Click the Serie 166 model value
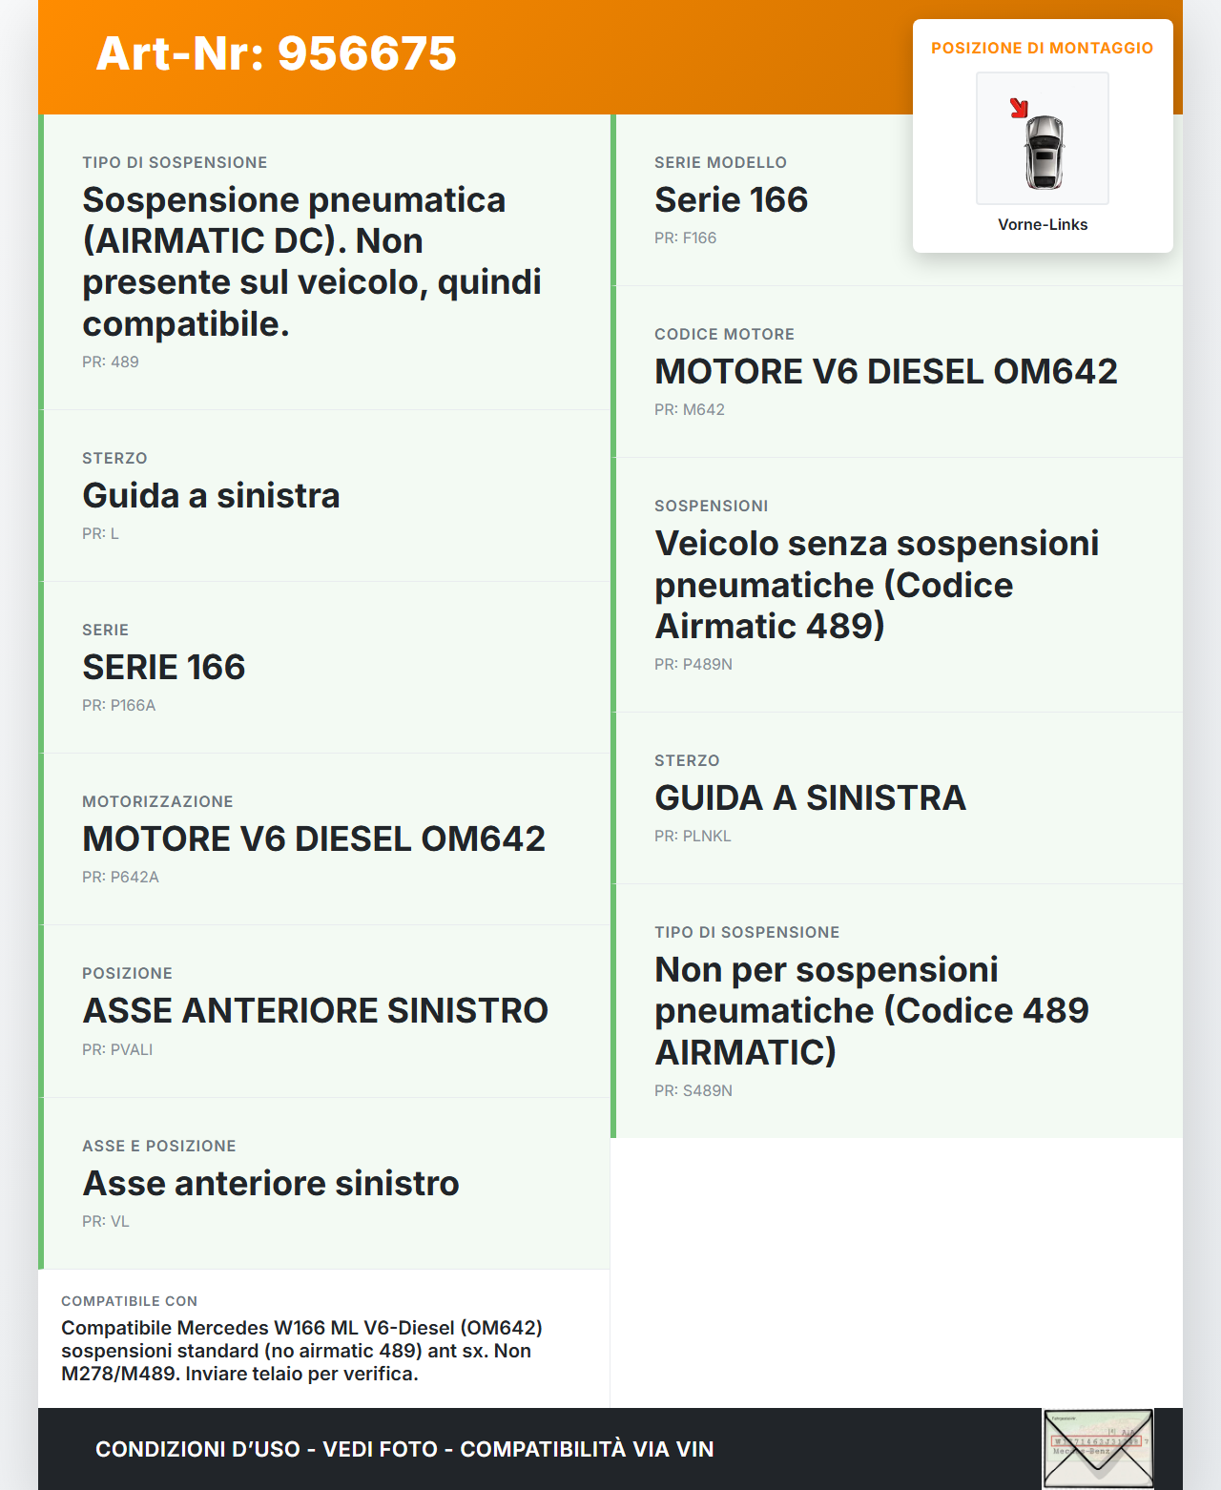The height and width of the screenshot is (1490, 1221). pyautogui.click(x=731, y=200)
